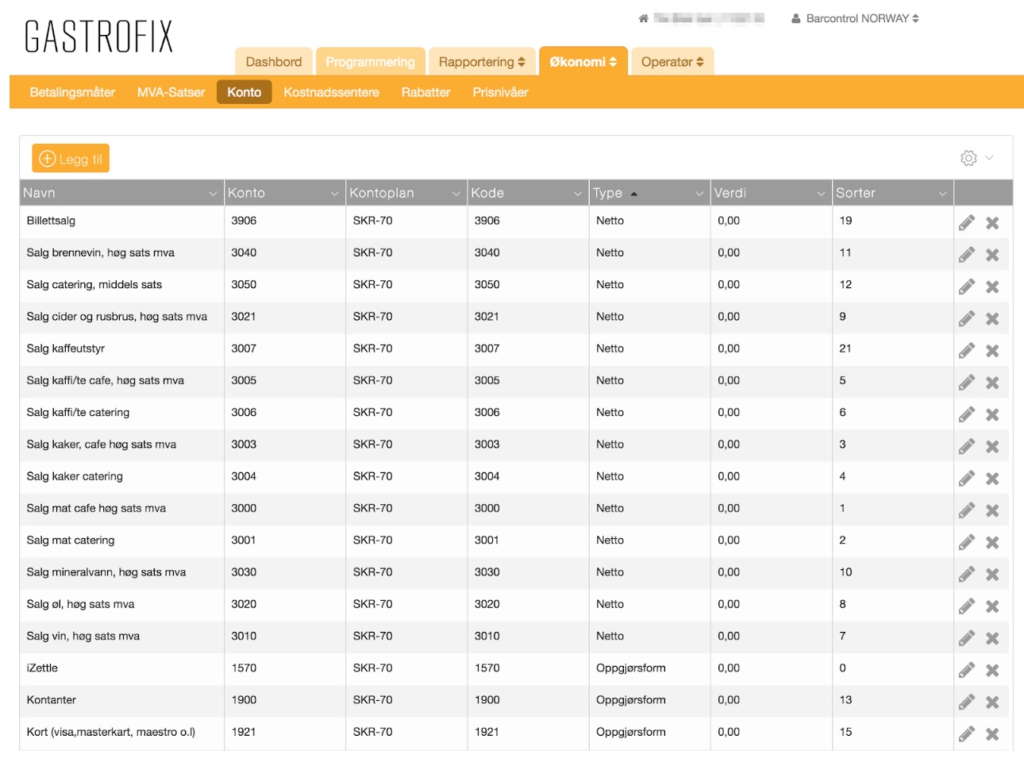
Task: Select the iZettle name cell
Action: 122,668
